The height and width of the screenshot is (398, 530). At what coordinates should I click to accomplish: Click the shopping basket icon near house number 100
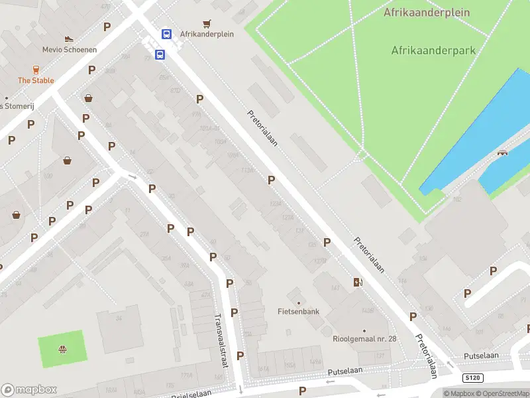[x=68, y=160]
